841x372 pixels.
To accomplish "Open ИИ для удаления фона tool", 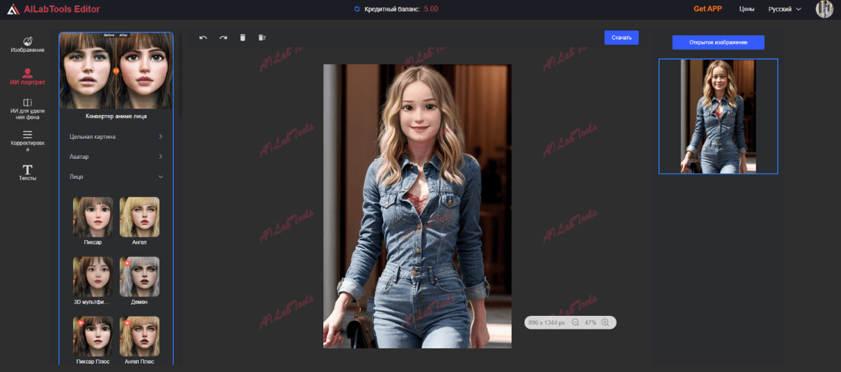I will coord(28,110).
